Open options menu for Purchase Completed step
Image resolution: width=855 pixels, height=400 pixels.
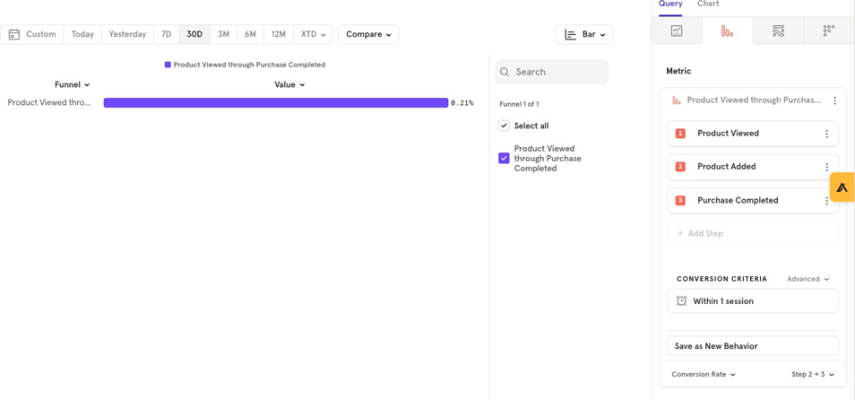coord(826,201)
